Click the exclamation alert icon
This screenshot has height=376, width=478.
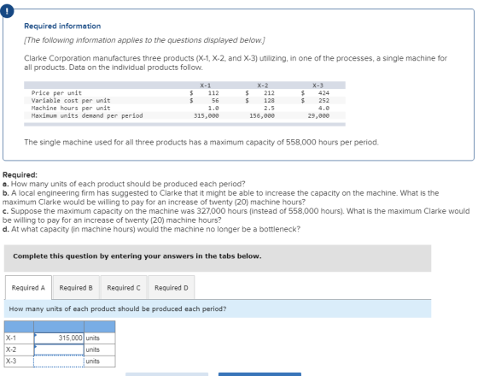[x=7, y=11]
